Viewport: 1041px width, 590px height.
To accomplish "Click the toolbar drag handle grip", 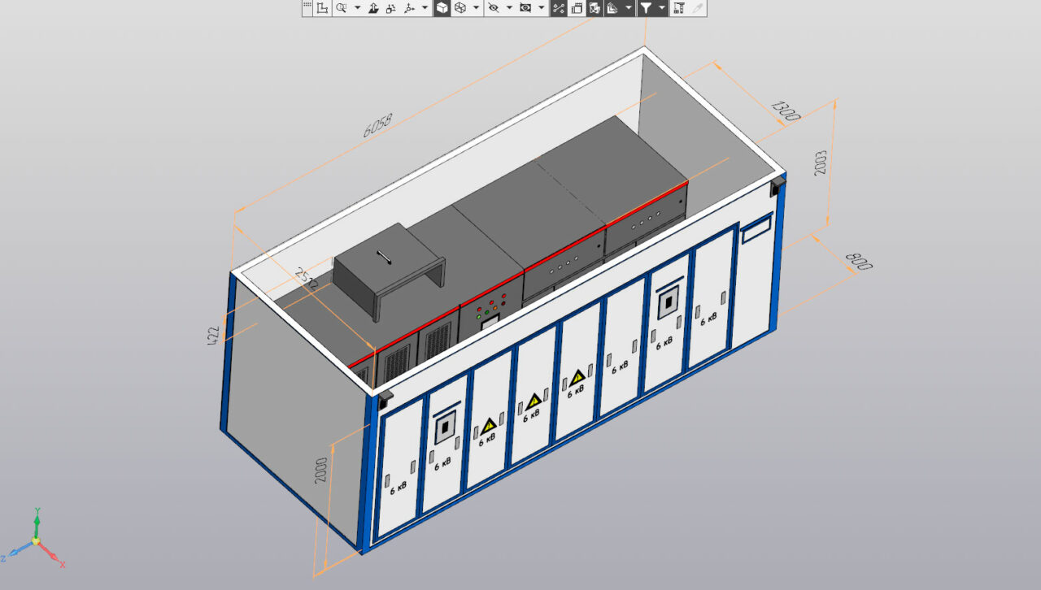I will pyautogui.click(x=307, y=8).
